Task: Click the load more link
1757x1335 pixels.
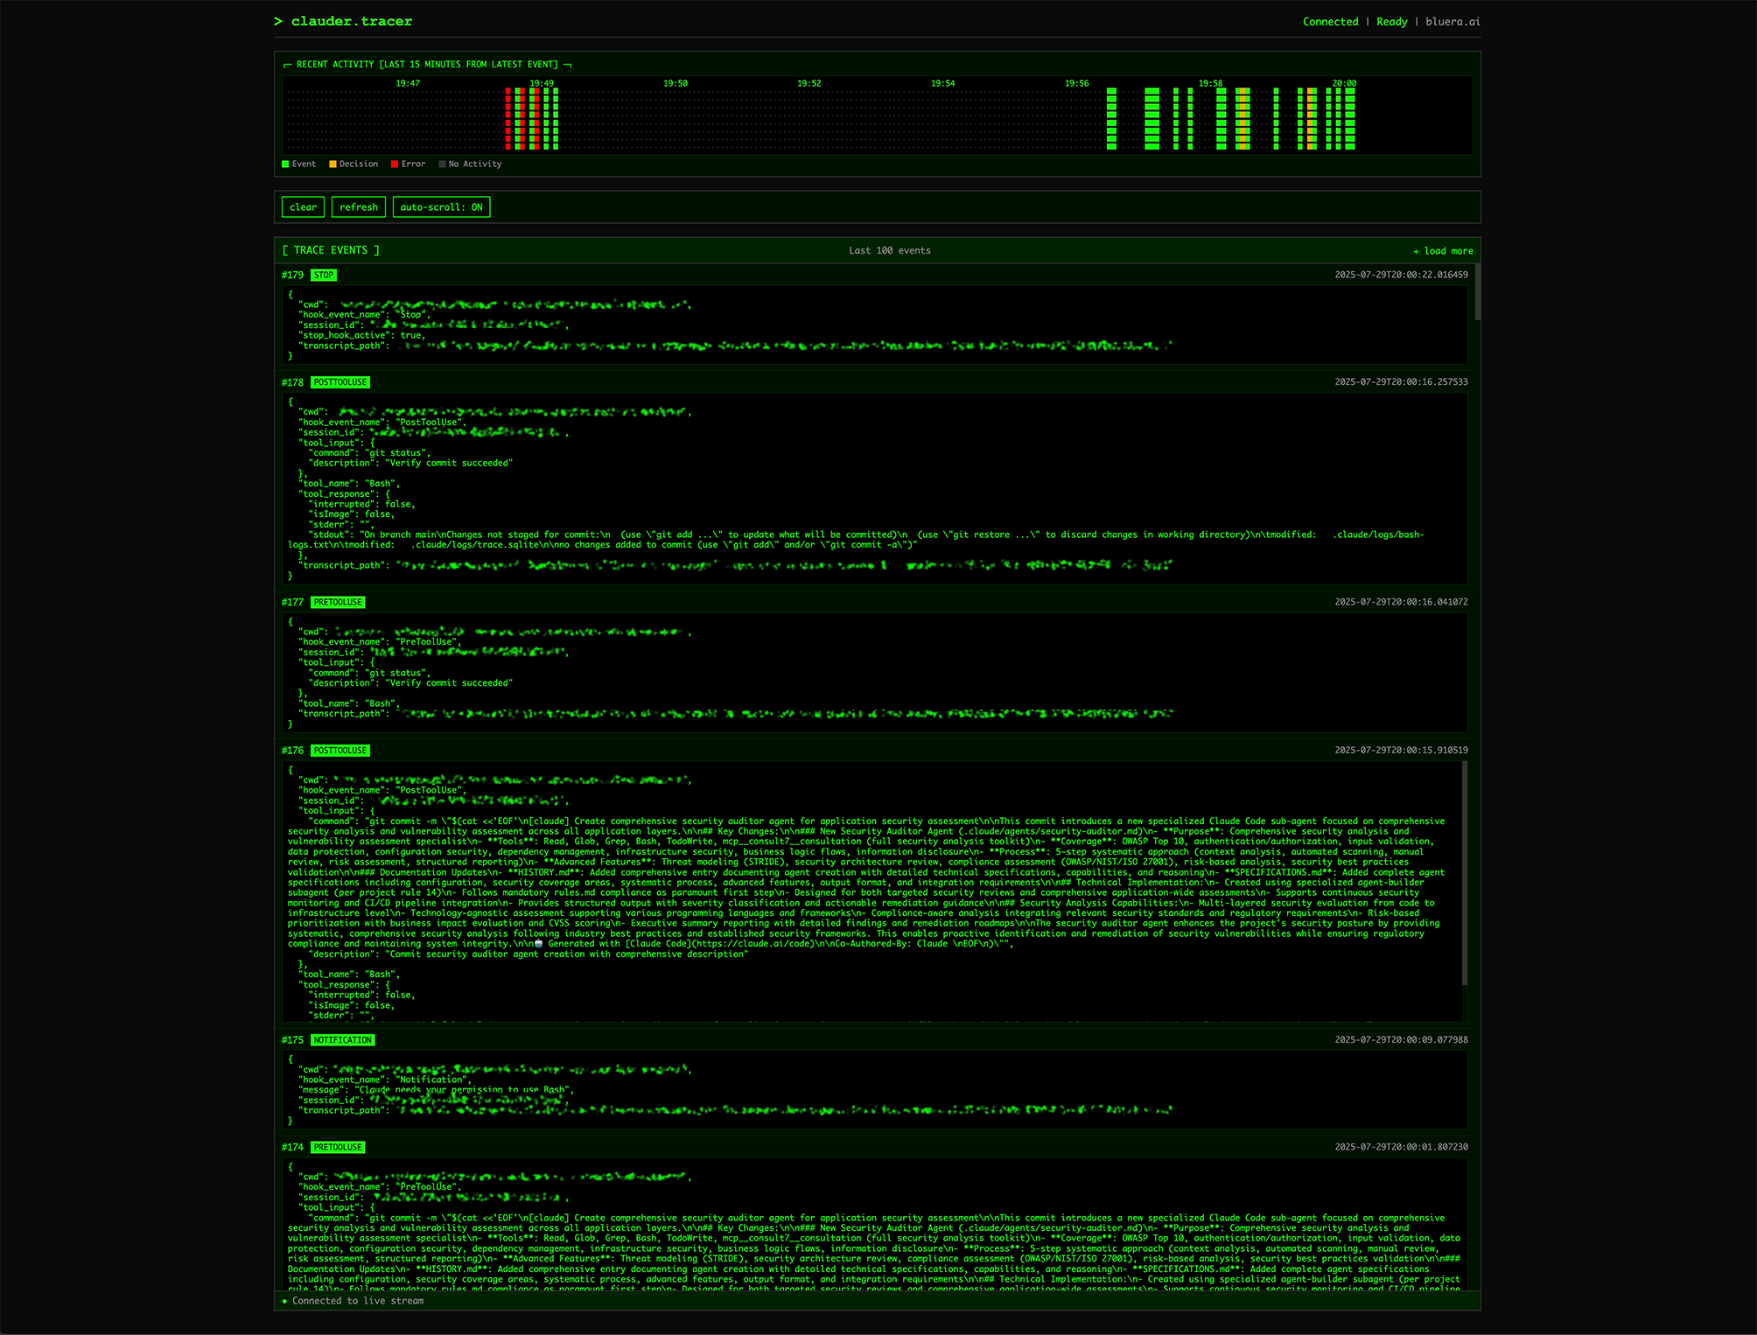Action: click(1443, 251)
